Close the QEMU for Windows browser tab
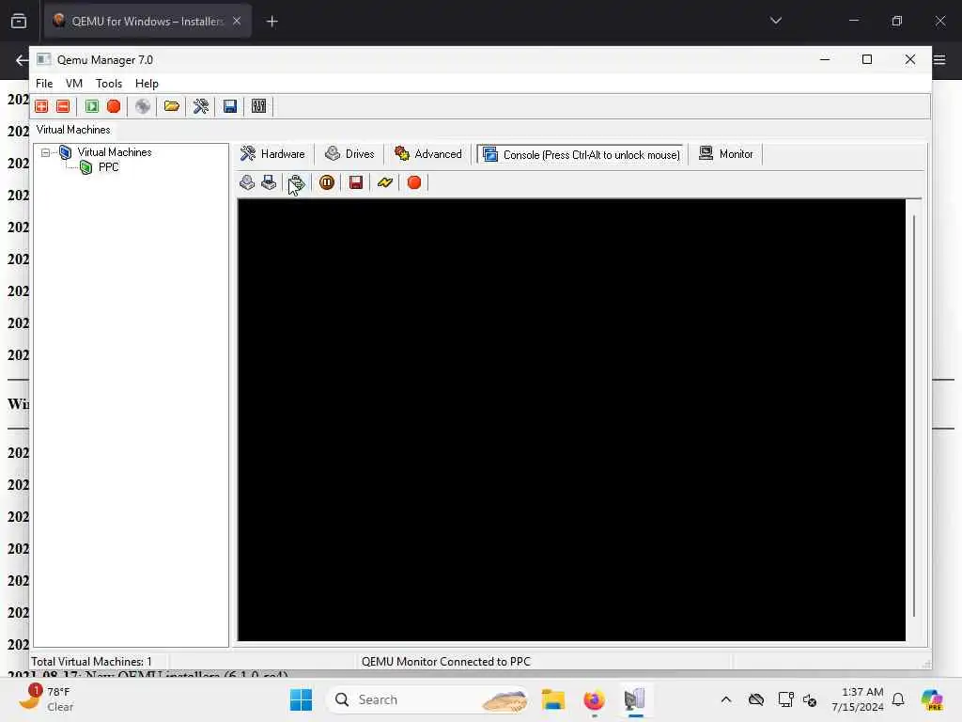The image size is (962, 722). [237, 21]
